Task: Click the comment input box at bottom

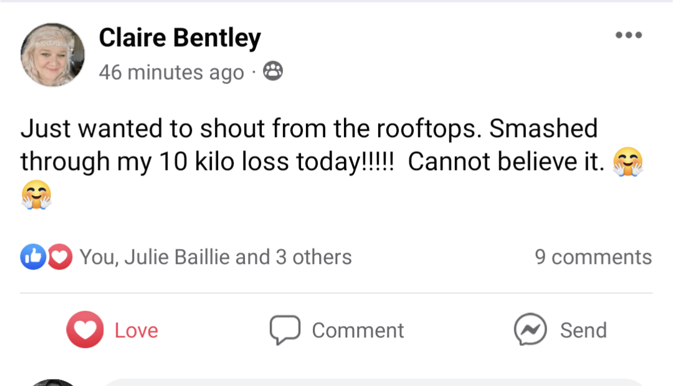Action: coord(374,381)
